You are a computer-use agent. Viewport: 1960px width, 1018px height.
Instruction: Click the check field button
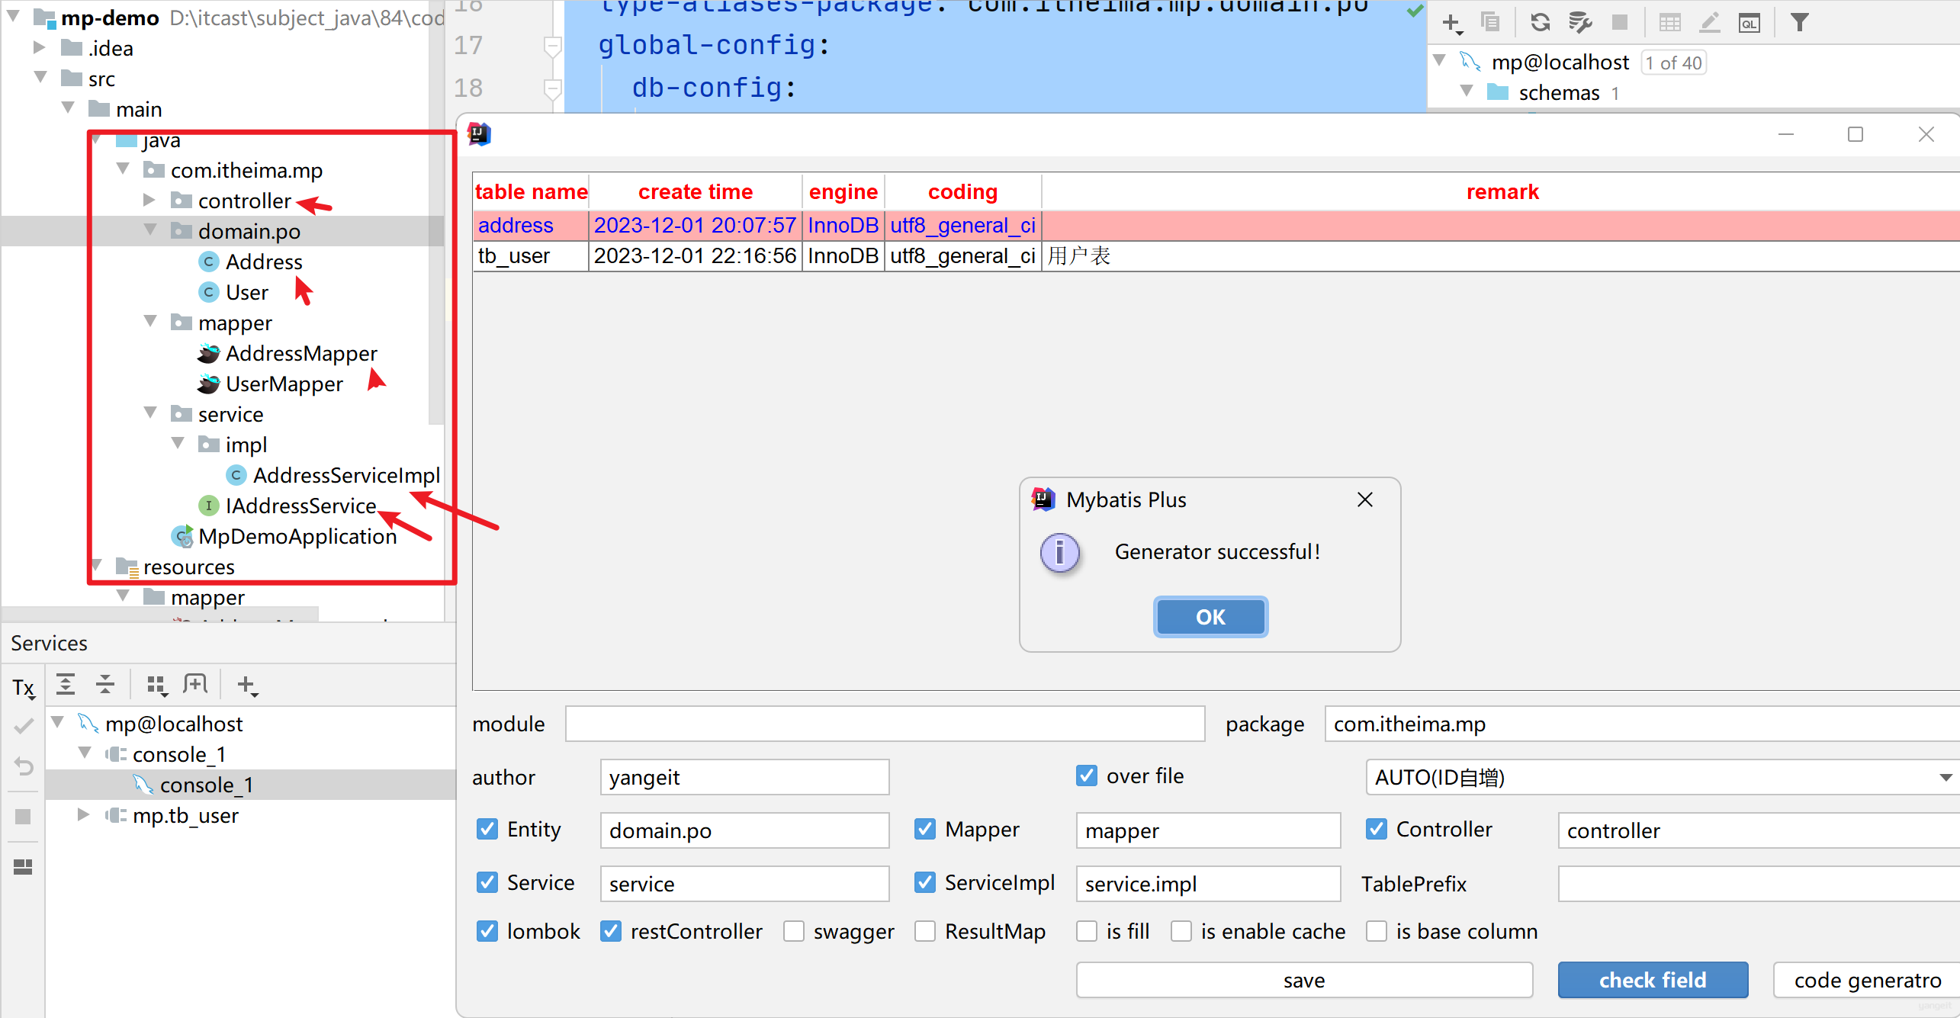click(x=1653, y=980)
